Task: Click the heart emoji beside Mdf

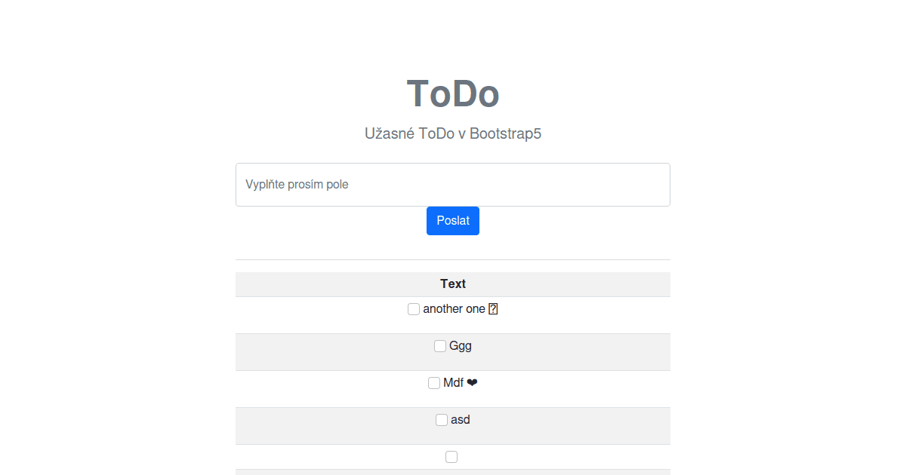Action: (472, 383)
